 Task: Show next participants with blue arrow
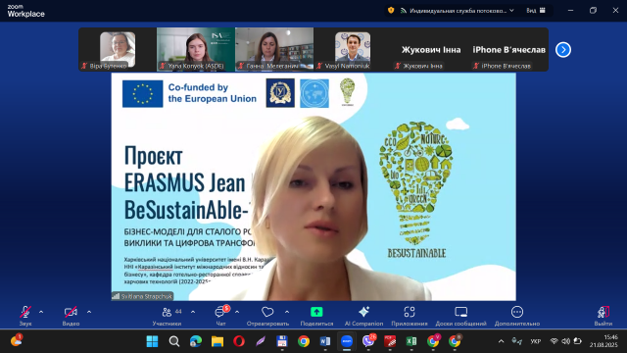pos(563,50)
